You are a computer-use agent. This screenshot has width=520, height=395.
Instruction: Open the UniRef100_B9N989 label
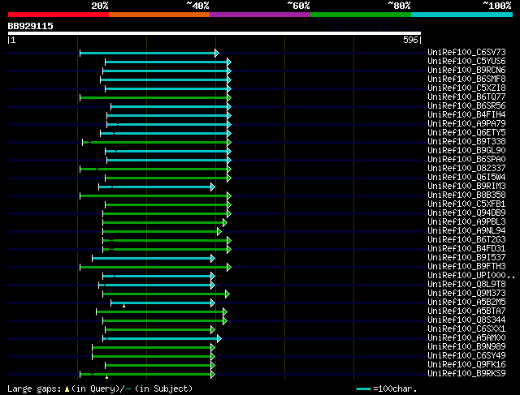466,347
